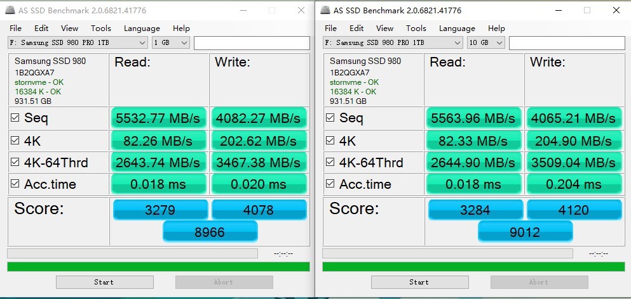The height and width of the screenshot is (299, 631).
Task: Click the 82.26 MB/s 4K read result
Action: pos(159,141)
